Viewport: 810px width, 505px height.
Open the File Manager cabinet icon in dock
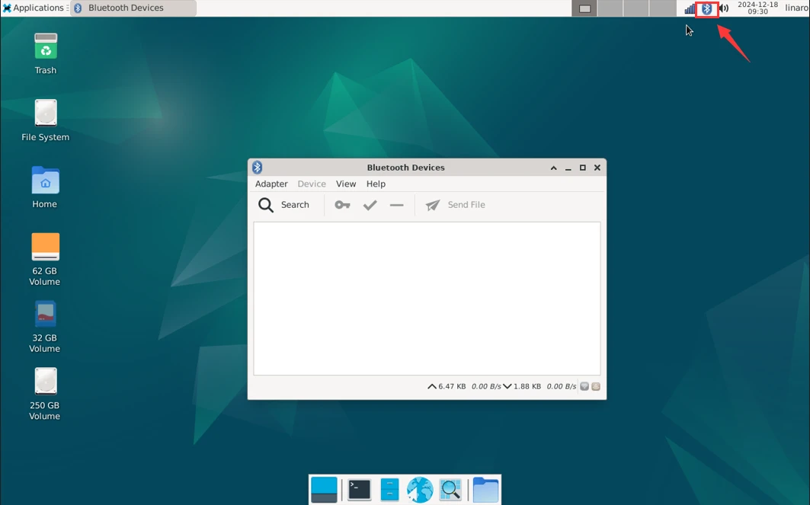(x=389, y=490)
